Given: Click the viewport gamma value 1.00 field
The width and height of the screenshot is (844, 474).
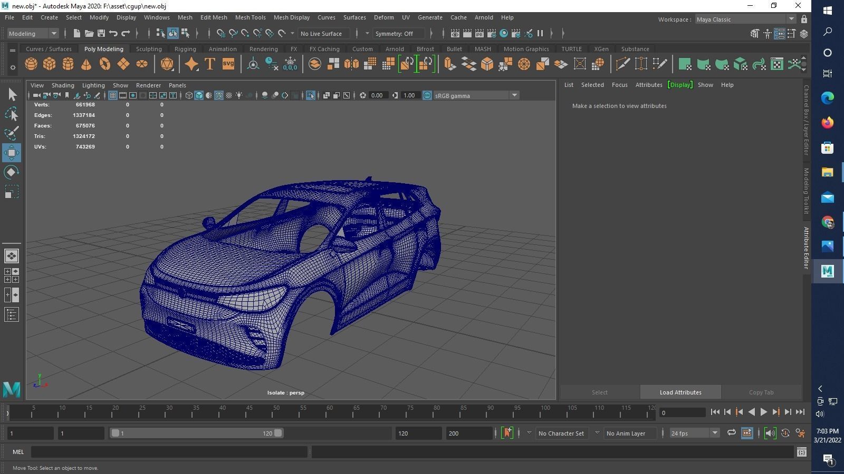Looking at the screenshot, I should tap(410, 95).
